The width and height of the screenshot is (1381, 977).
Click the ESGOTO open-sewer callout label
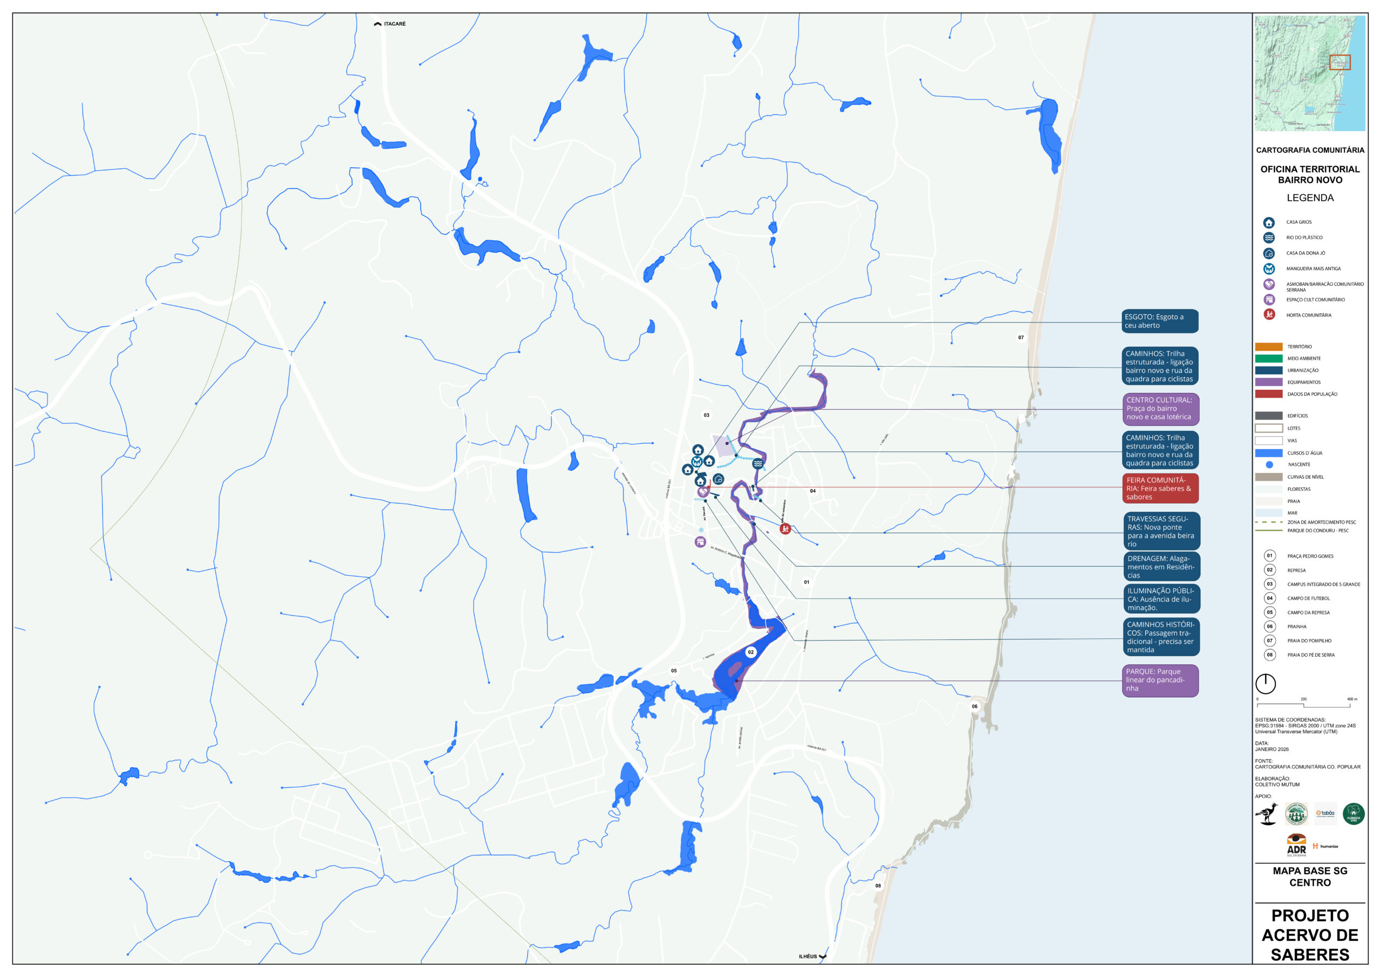point(1160,321)
